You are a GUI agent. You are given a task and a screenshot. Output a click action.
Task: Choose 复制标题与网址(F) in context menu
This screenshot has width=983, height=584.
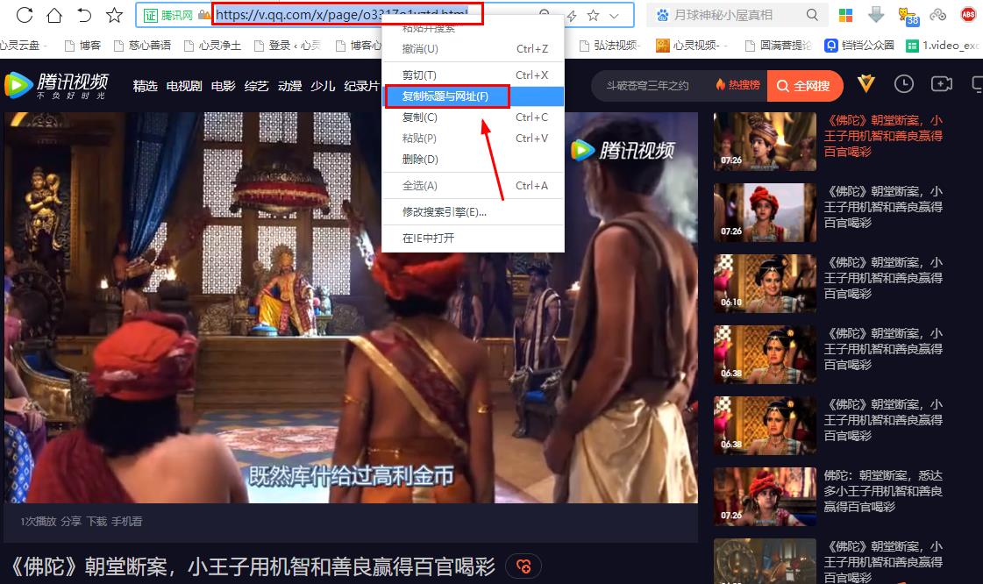coord(474,96)
